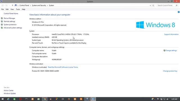Open File Explorer from the taskbar
This screenshot has height=101, width=180.
pos(39,99)
